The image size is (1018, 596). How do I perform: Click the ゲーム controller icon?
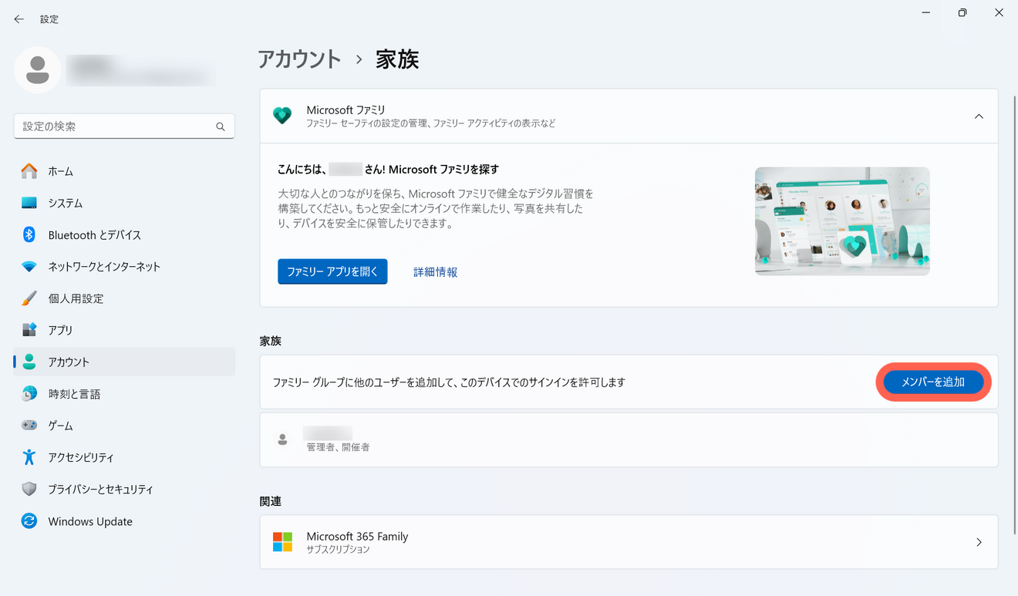(x=29, y=426)
